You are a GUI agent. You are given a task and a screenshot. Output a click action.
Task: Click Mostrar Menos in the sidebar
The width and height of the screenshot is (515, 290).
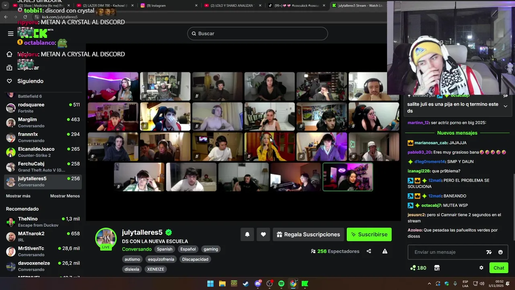(65, 196)
